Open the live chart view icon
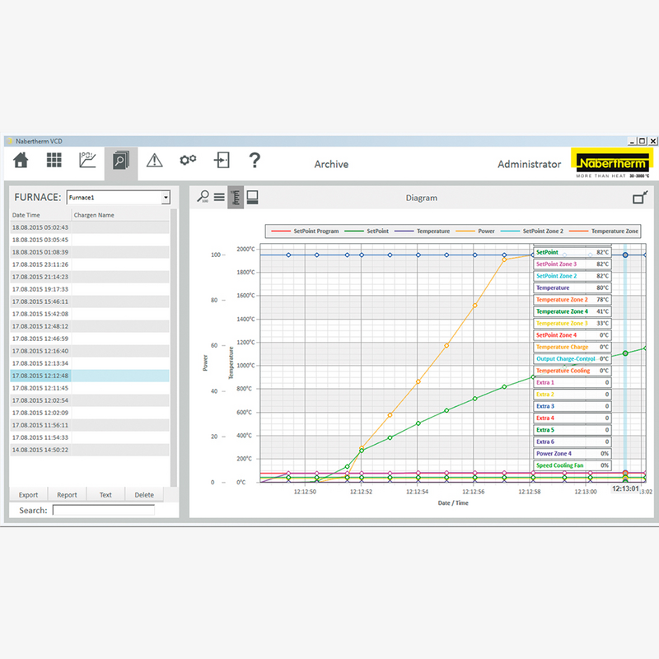 pyautogui.click(x=87, y=161)
